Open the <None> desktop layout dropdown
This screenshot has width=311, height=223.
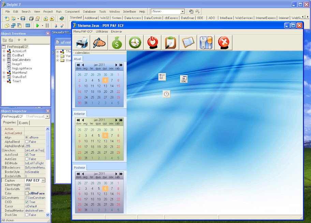[x=183, y=12]
